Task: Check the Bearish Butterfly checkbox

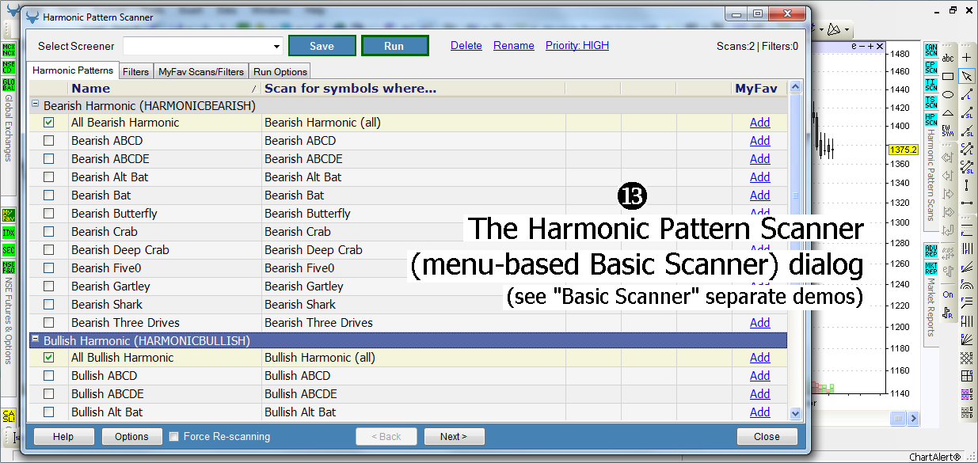Action: coord(49,214)
